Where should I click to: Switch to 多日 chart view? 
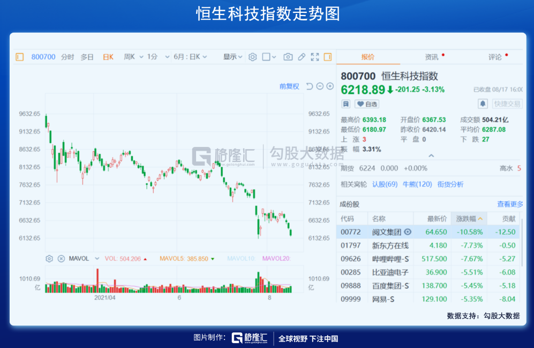click(87, 57)
